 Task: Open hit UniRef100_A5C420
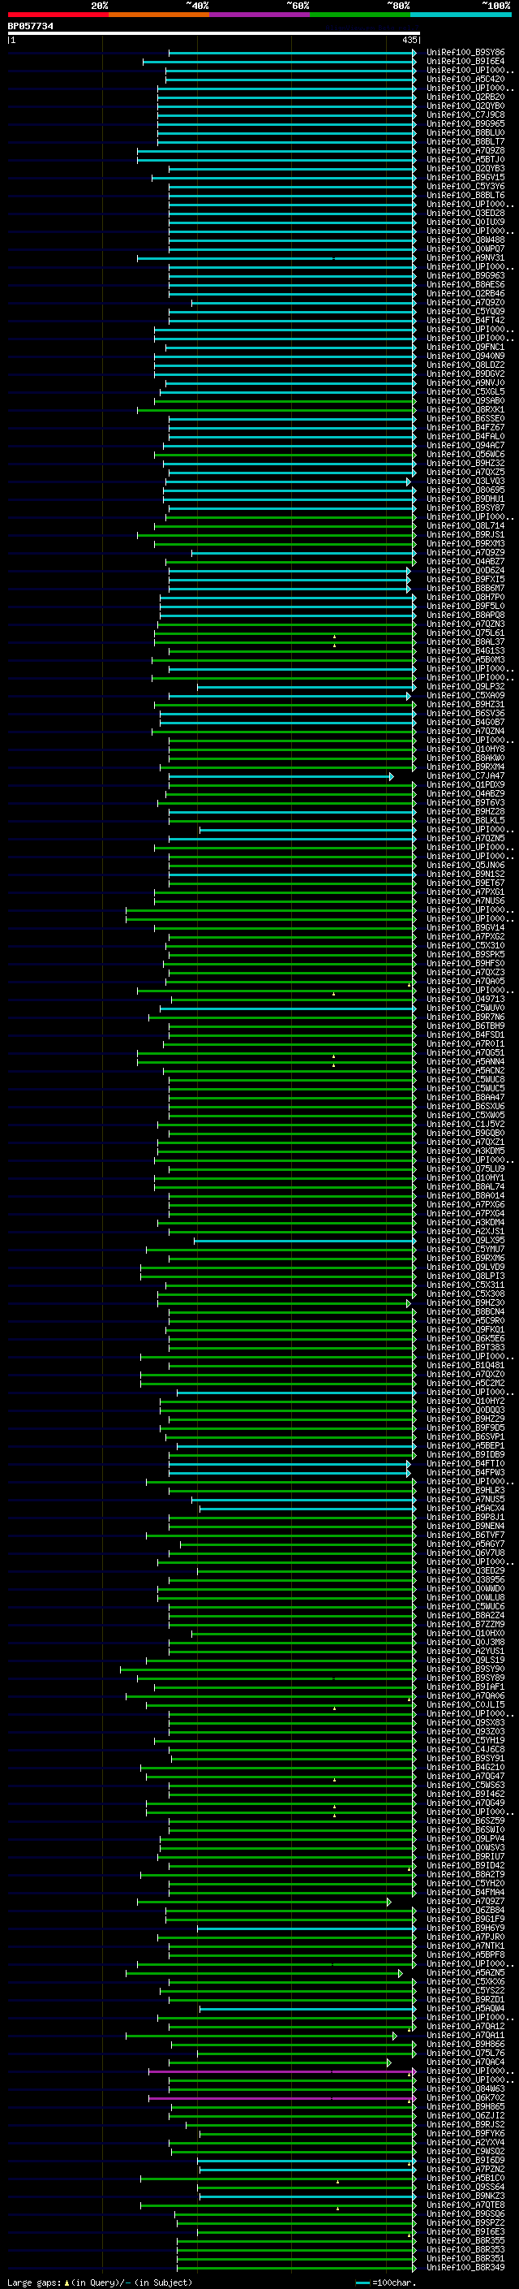click(x=465, y=79)
